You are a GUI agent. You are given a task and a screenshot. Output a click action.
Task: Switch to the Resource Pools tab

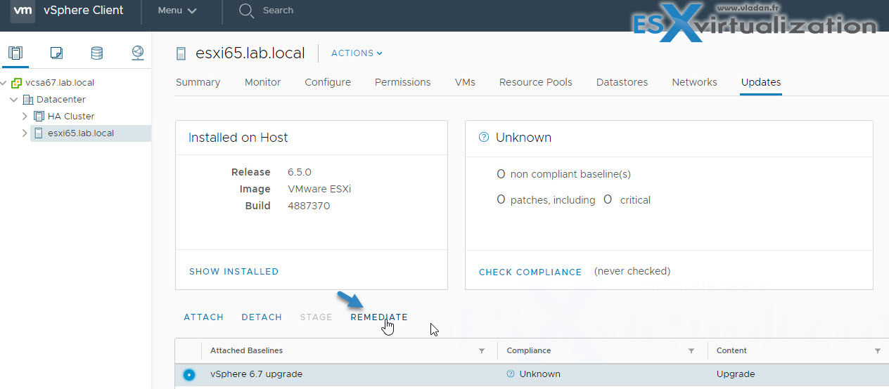point(536,82)
